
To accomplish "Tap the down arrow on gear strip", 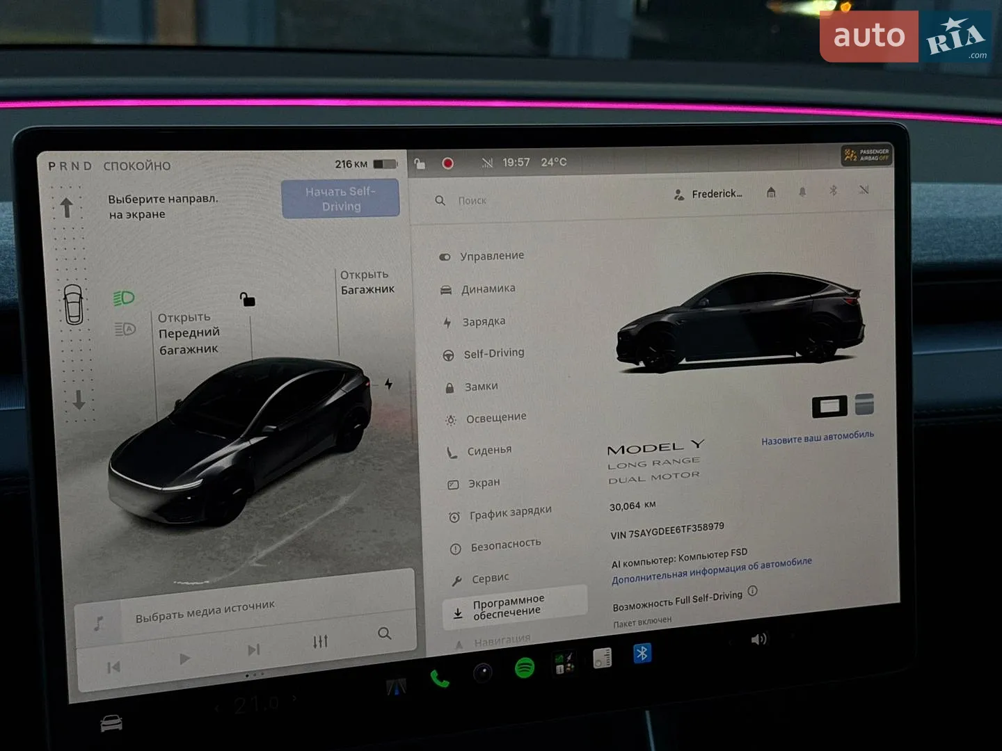I will (x=79, y=399).
